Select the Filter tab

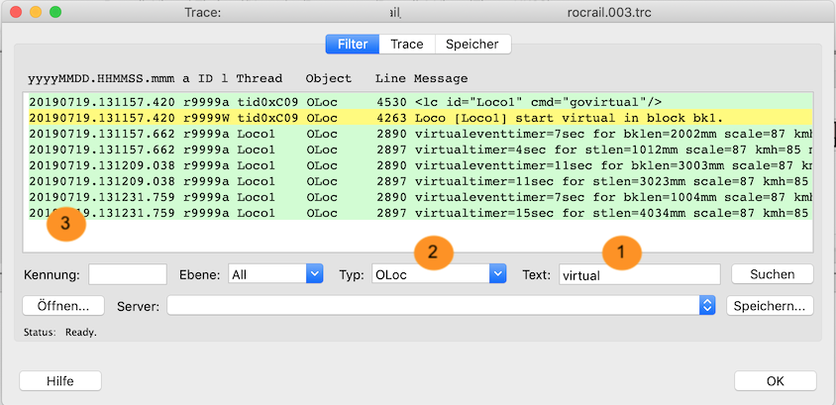coord(353,45)
